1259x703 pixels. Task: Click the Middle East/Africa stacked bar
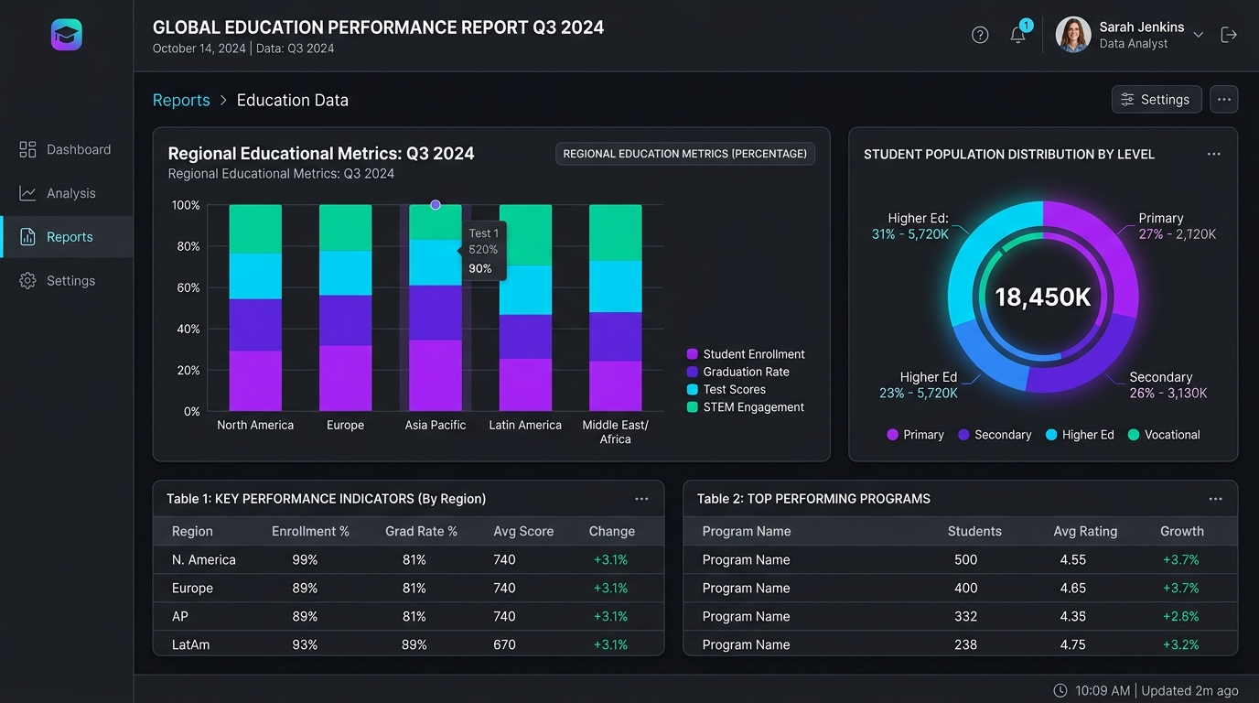point(616,308)
